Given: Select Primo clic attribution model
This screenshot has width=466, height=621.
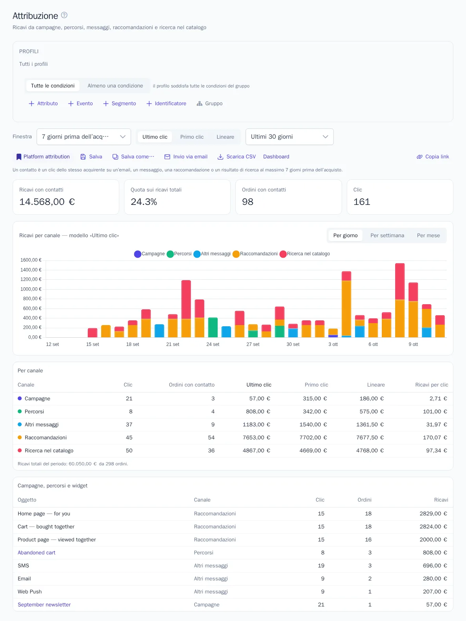Looking at the screenshot, I should [x=192, y=137].
